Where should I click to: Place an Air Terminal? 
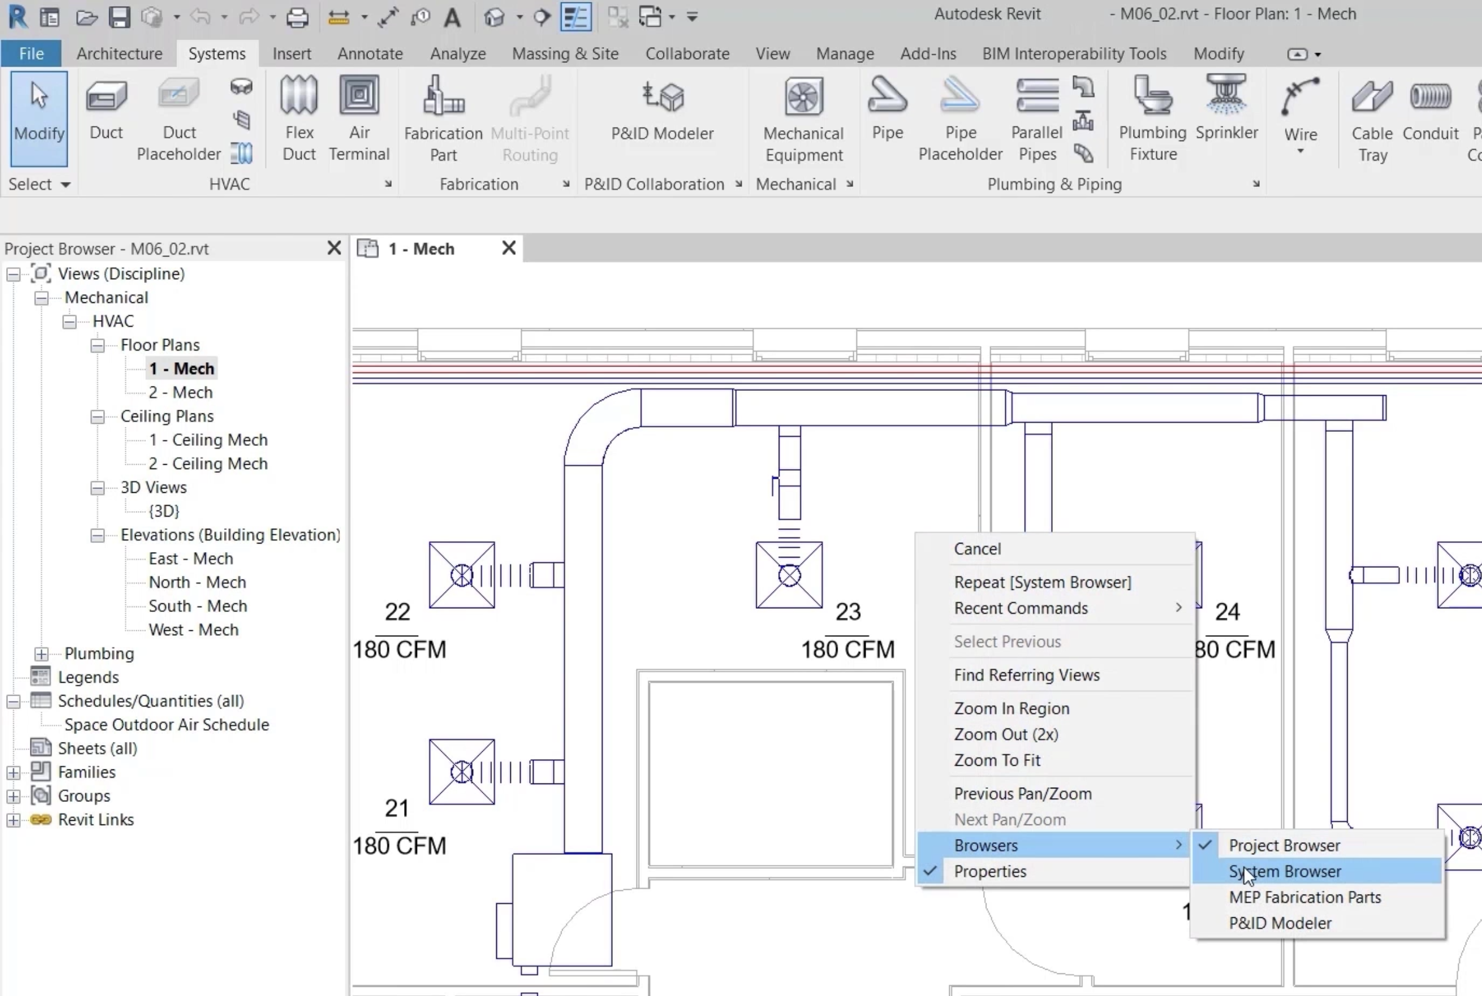tap(359, 120)
